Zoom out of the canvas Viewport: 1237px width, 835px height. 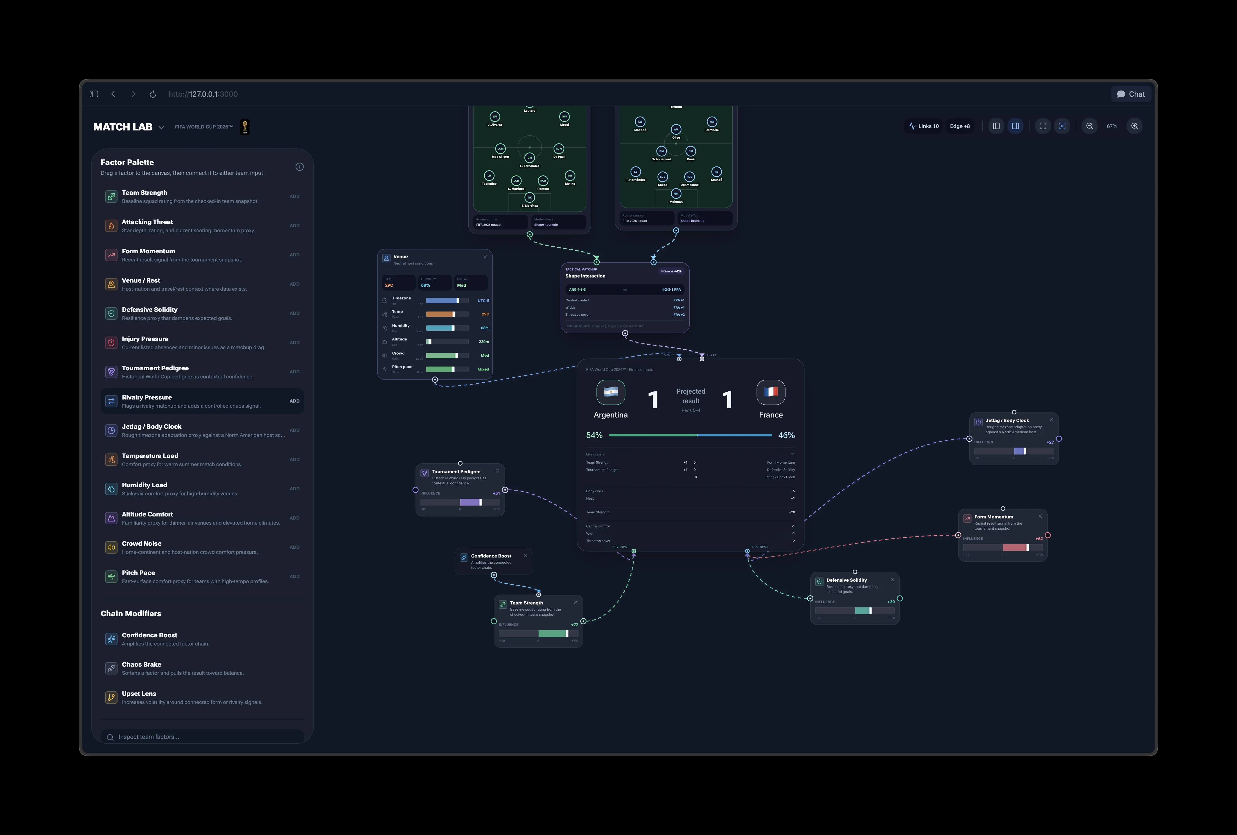[x=1090, y=126]
